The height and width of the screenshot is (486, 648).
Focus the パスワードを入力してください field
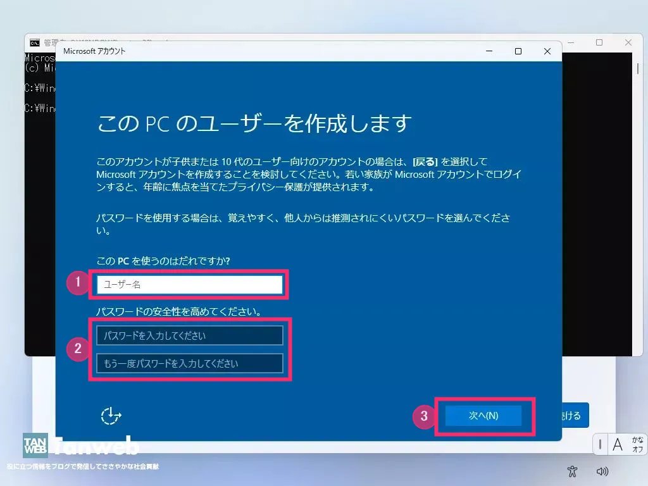click(x=190, y=335)
